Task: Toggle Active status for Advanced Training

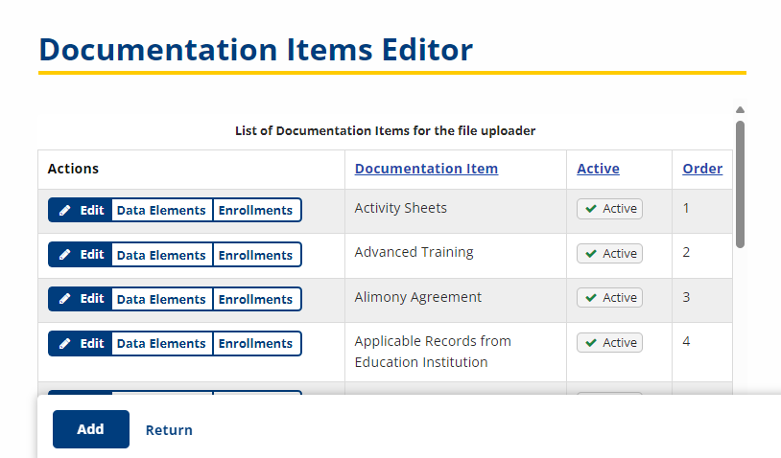Action: pyautogui.click(x=609, y=254)
